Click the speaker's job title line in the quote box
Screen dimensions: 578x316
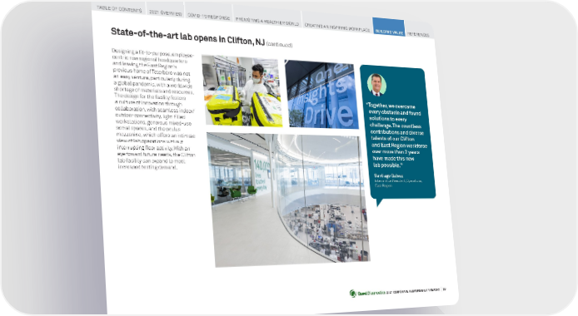(x=398, y=183)
